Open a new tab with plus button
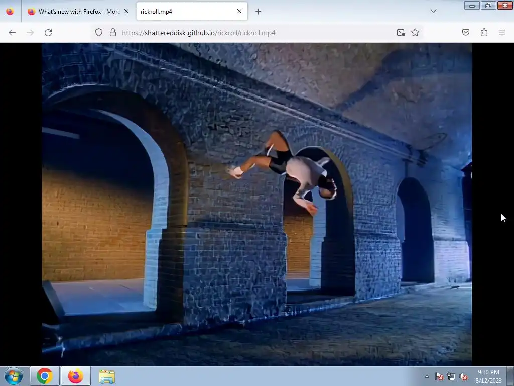 (259, 12)
